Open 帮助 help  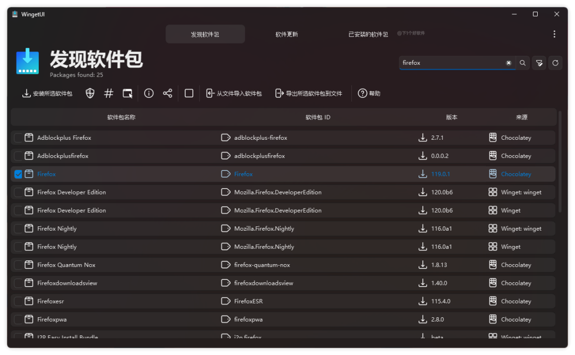coord(369,94)
